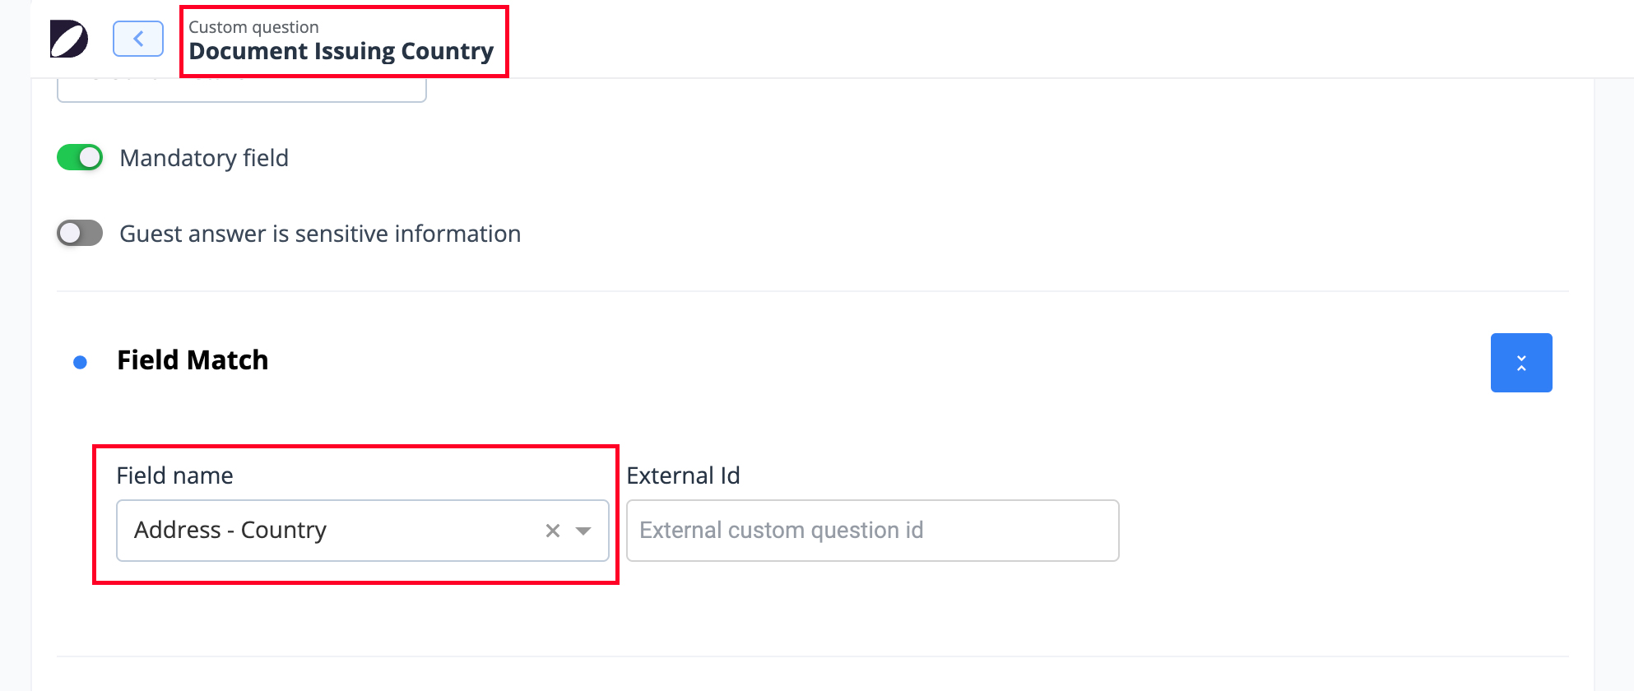The width and height of the screenshot is (1634, 691).
Task: Toggle off the Mandatory field switch
Action: click(x=80, y=157)
